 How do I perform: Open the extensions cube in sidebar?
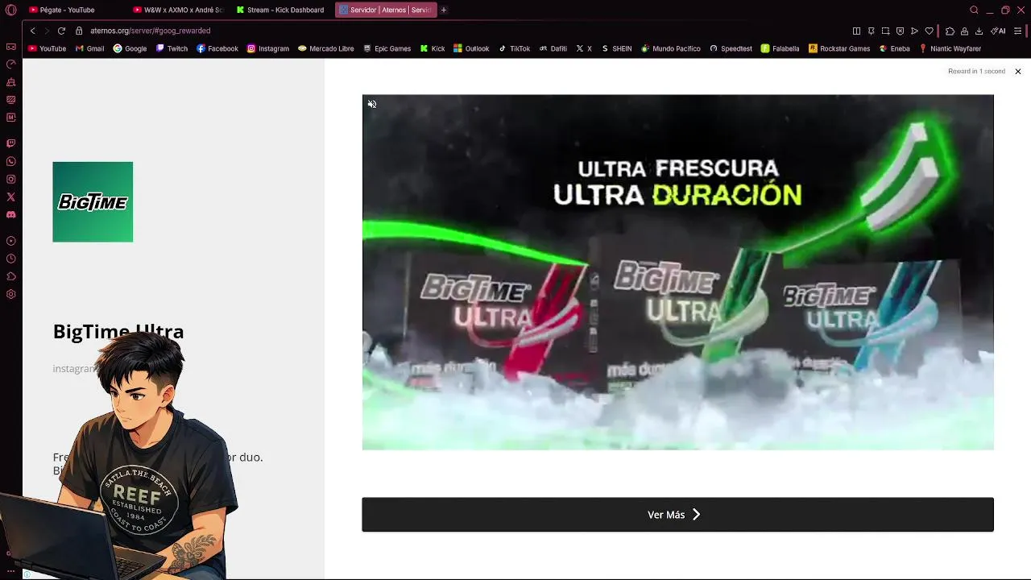(x=11, y=276)
